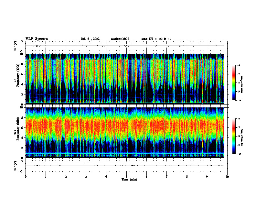Click the "Time (min)" axis label
The width and height of the screenshot is (256, 198).
coord(129,180)
